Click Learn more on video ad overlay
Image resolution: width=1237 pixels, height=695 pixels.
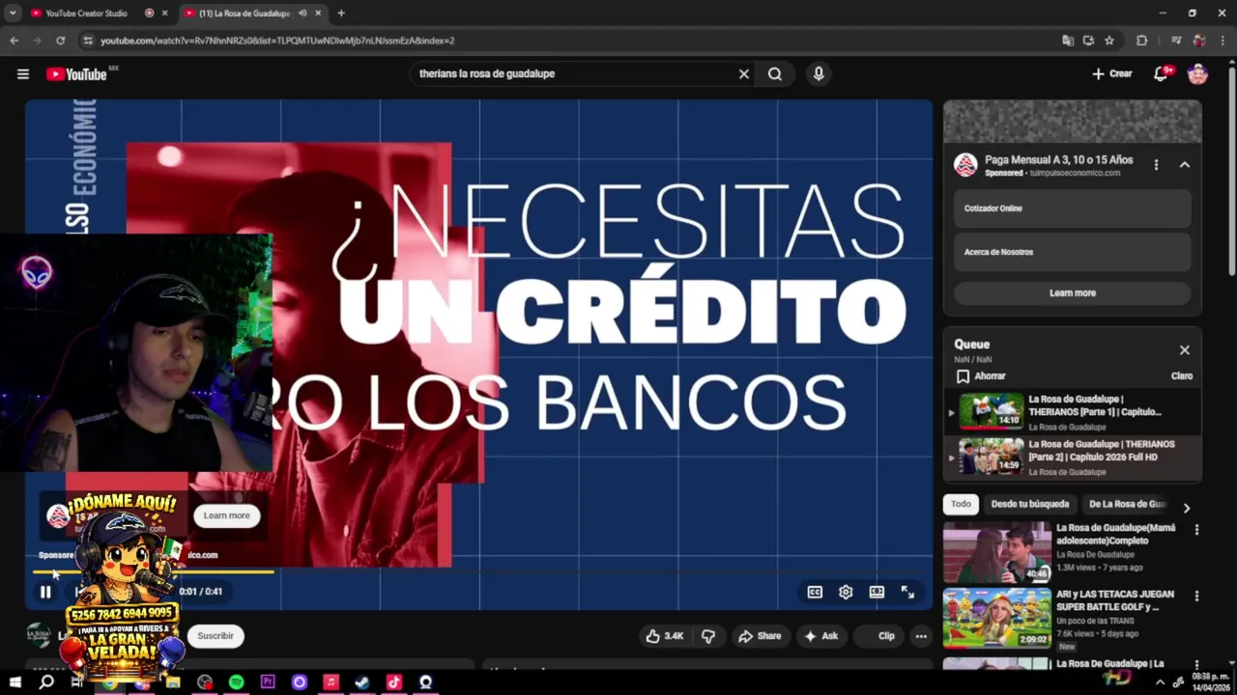[x=226, y=515]
